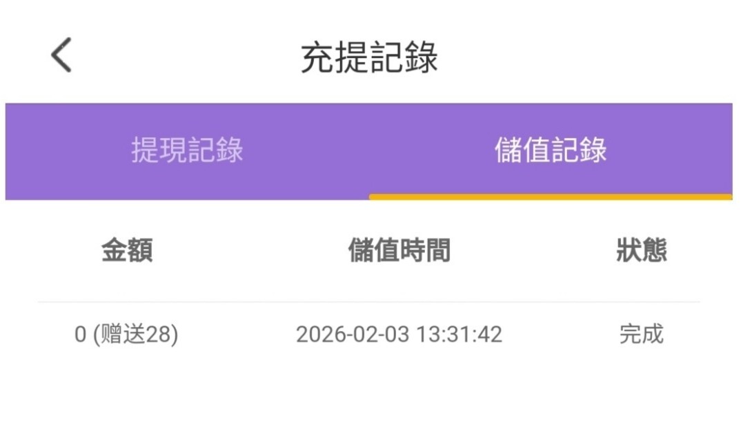Viewport: 741px width, 440px height.
Task: Switch to the 提現記錄 tab
Action: point(187,150)
